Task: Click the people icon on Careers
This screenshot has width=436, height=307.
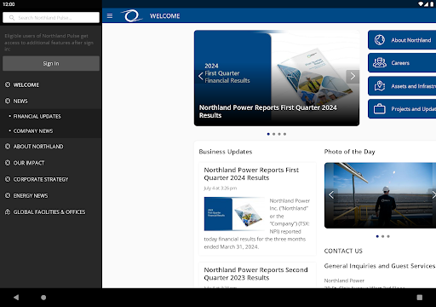Action: (380, 62)
